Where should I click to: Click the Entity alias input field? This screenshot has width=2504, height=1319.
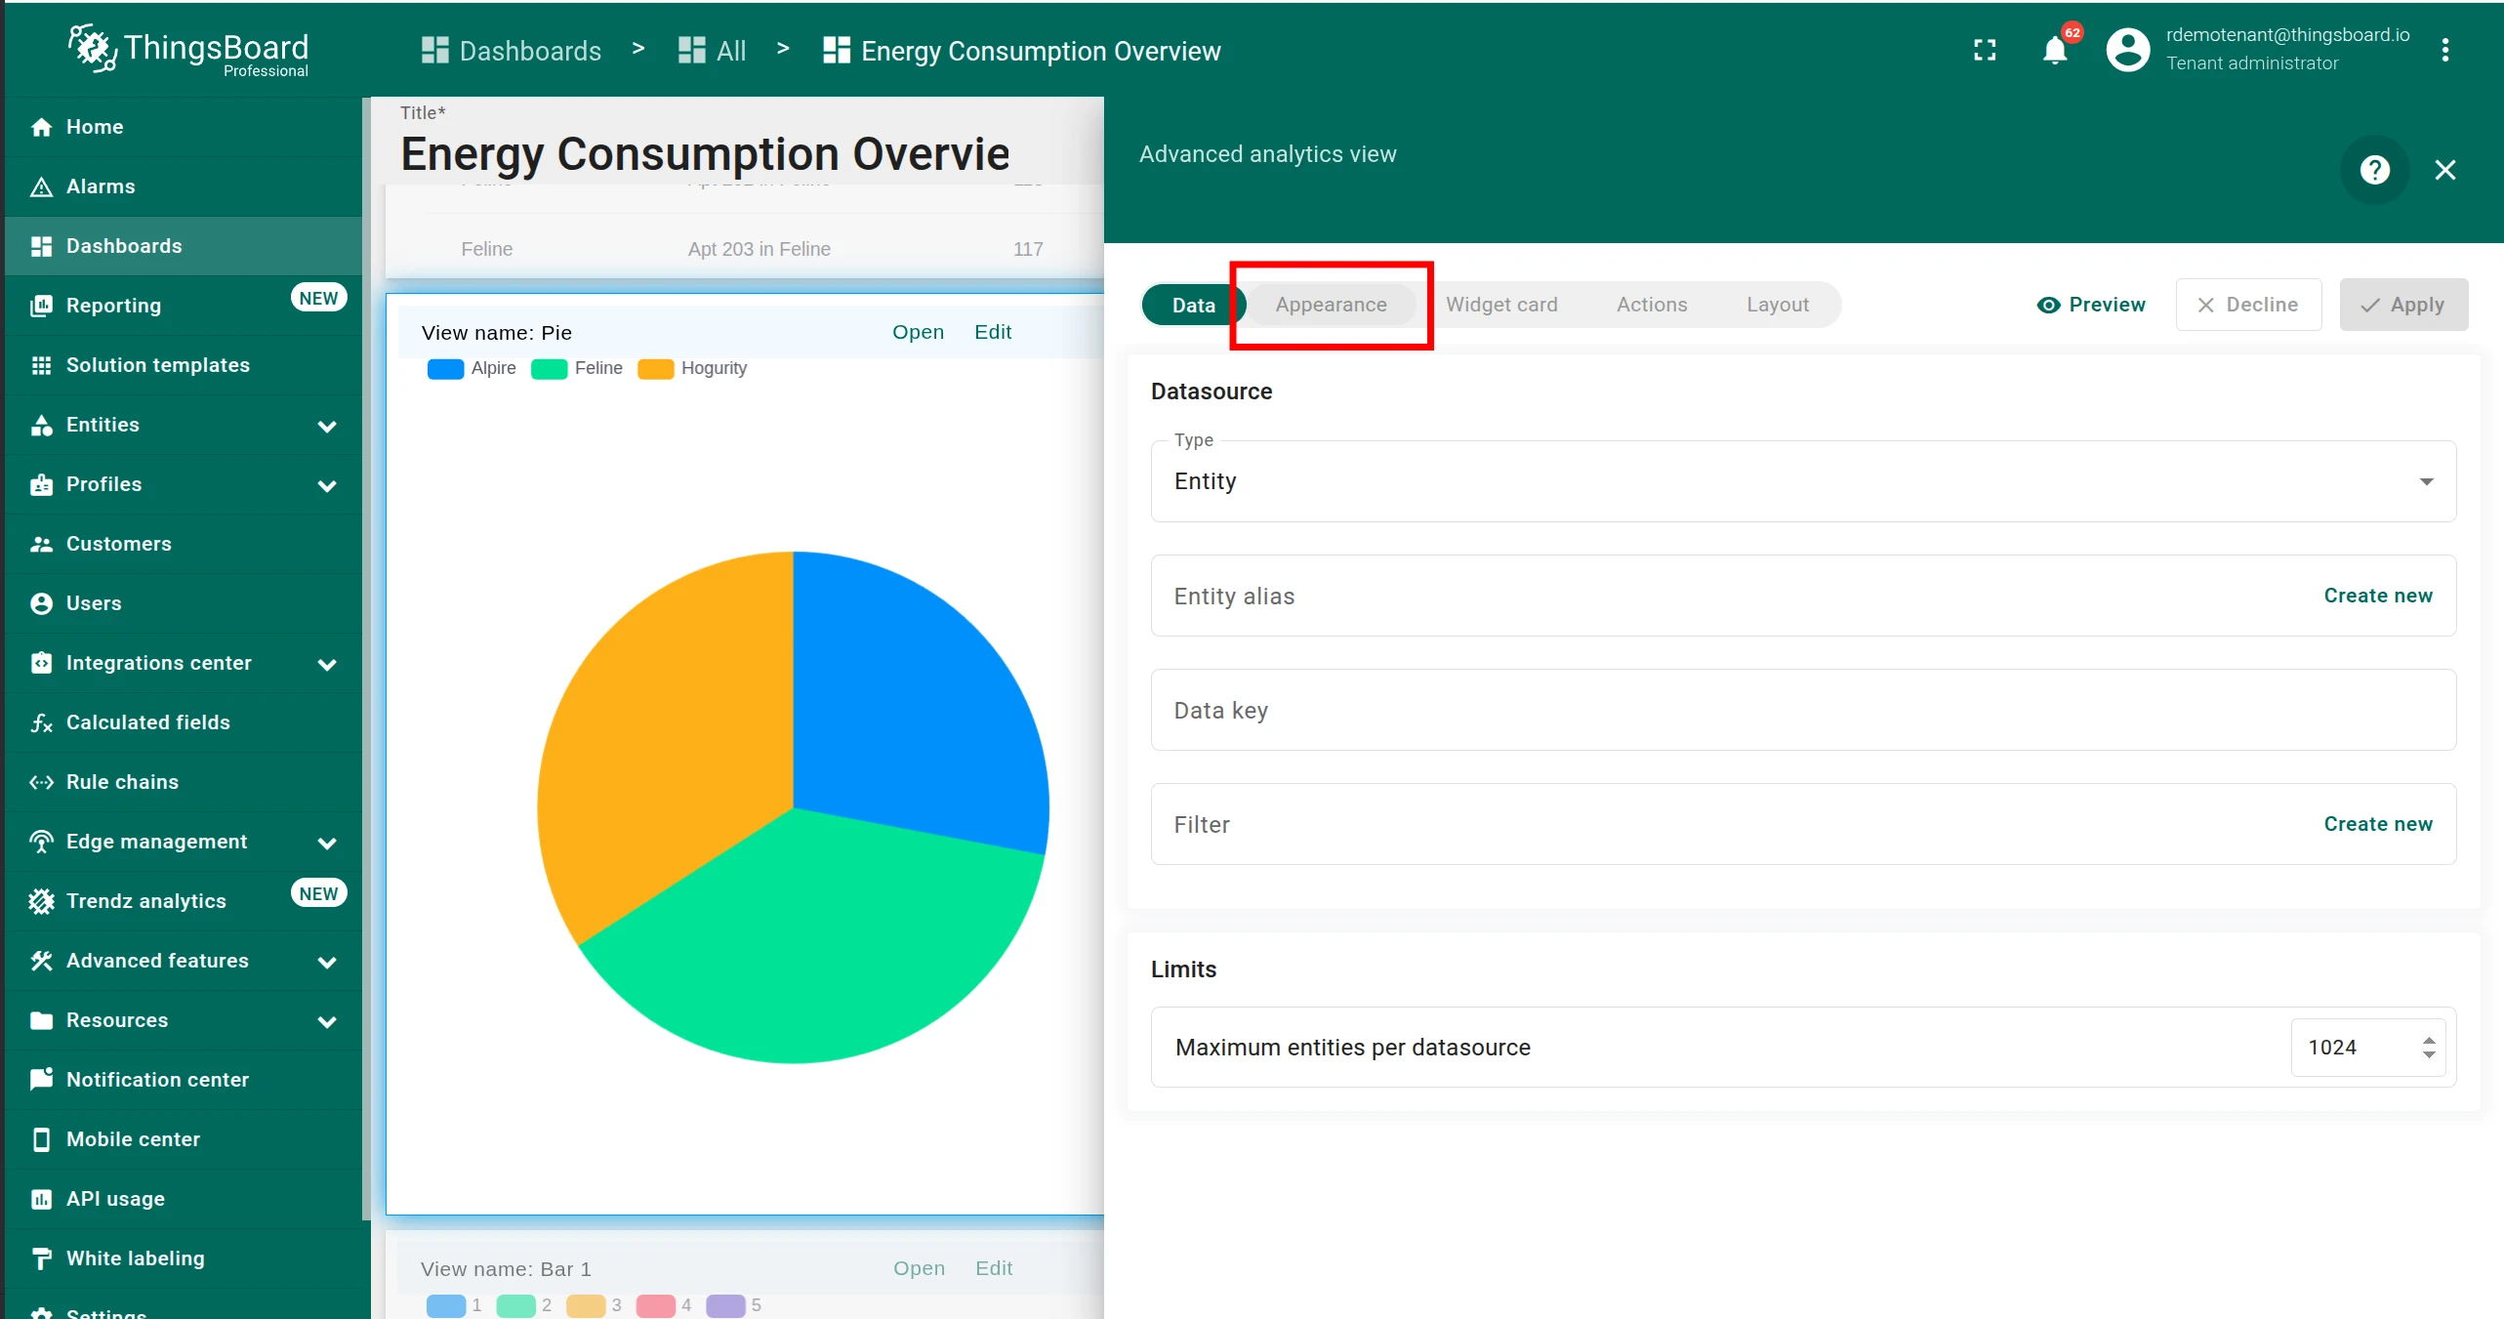(x=1803, y=596)
